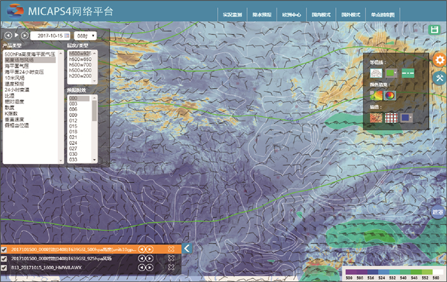This screenshot has height=282, width=447.
Task: Select the contour line style icon
Action: (376, 73)
